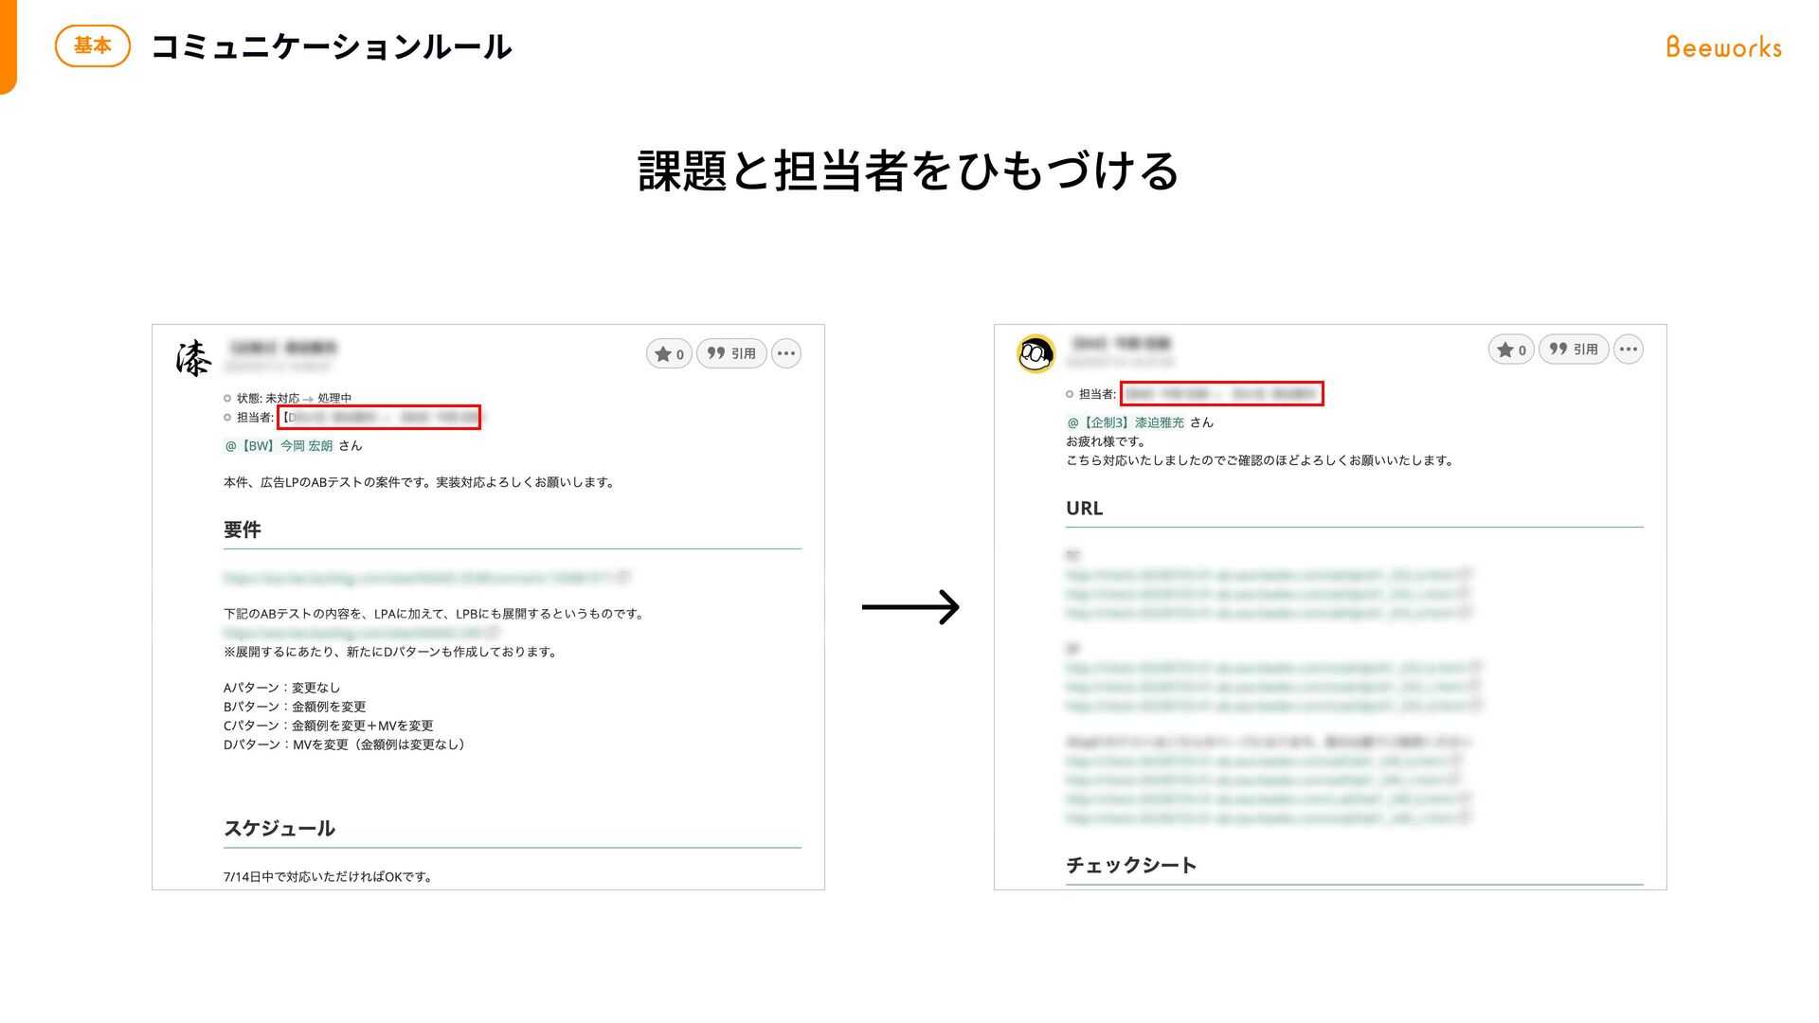This screenshot has height=1023, width=1819.
Task: Click the チェックシート section heading
Action: coord(1131,865)
